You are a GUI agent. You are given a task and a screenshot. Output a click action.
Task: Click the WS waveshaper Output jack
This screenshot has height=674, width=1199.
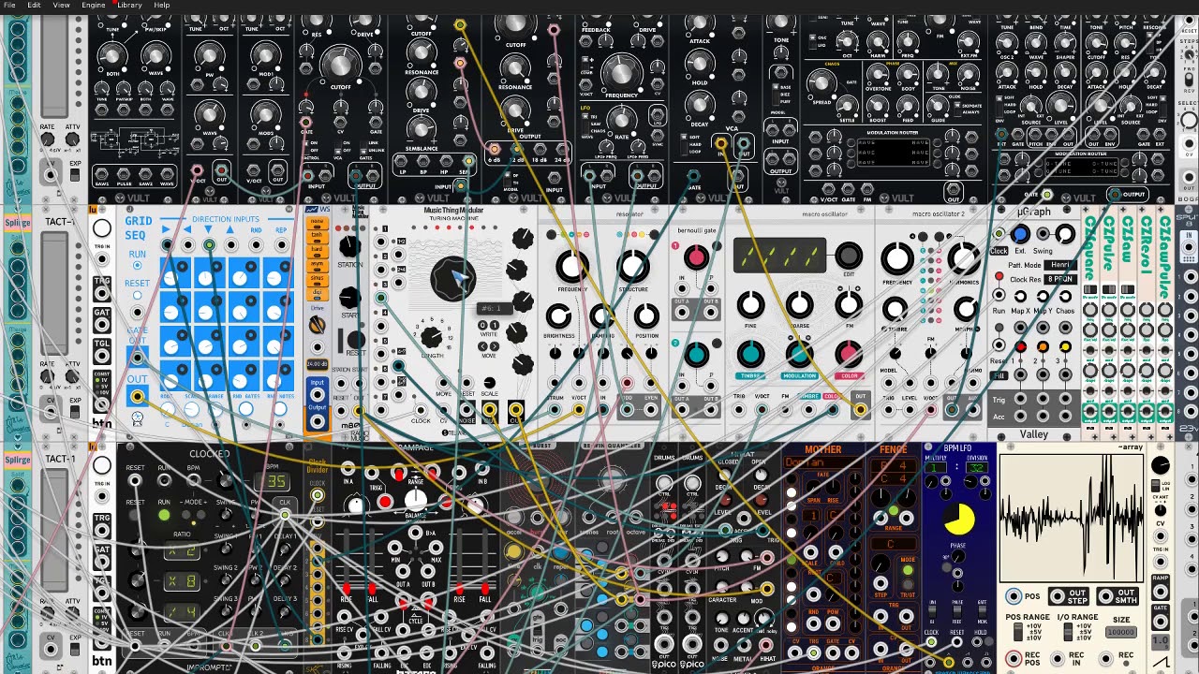[x=317, y=421]
